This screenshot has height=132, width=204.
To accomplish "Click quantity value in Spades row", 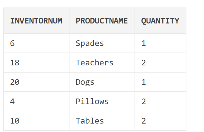I will tap(160, 43).
